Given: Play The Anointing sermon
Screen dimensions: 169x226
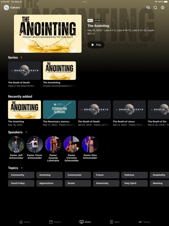Looking at the screenshot, I should 96,45.
